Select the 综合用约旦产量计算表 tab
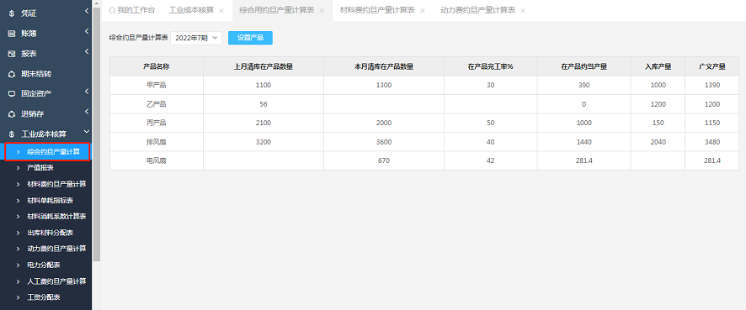Screen dimensions: 746x310 [x=276, y=10]
